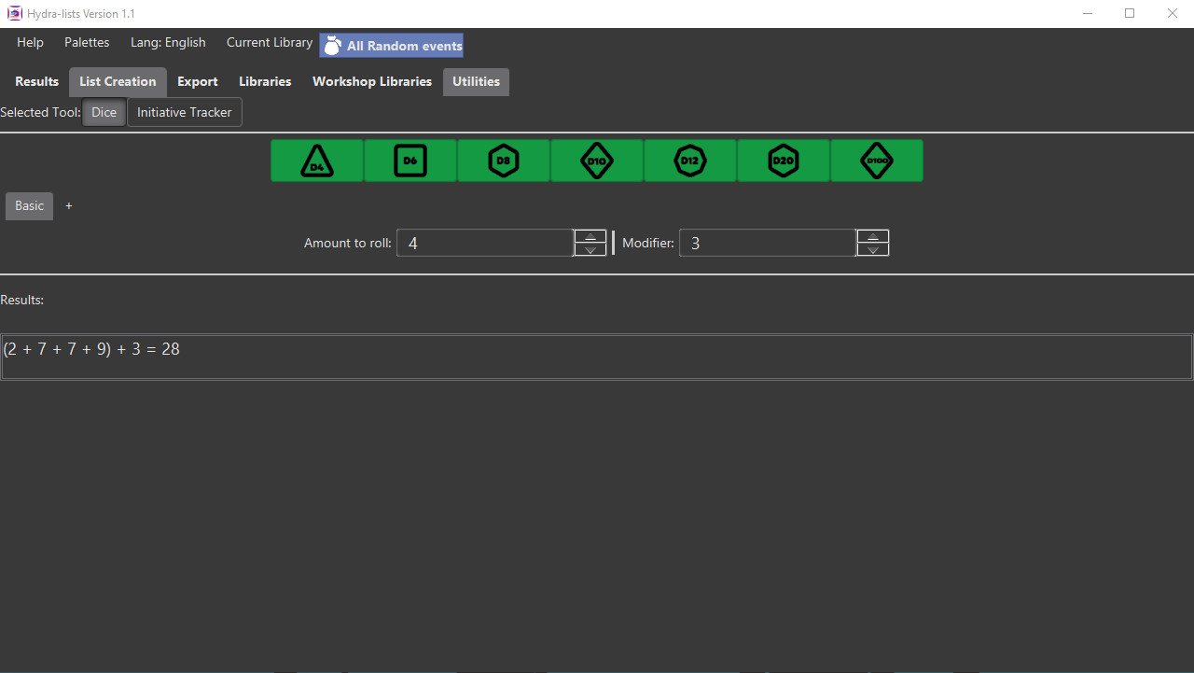This screenshot has height=673, width=1194.
Task: Select the Dice tool
Action: [104, 112]
